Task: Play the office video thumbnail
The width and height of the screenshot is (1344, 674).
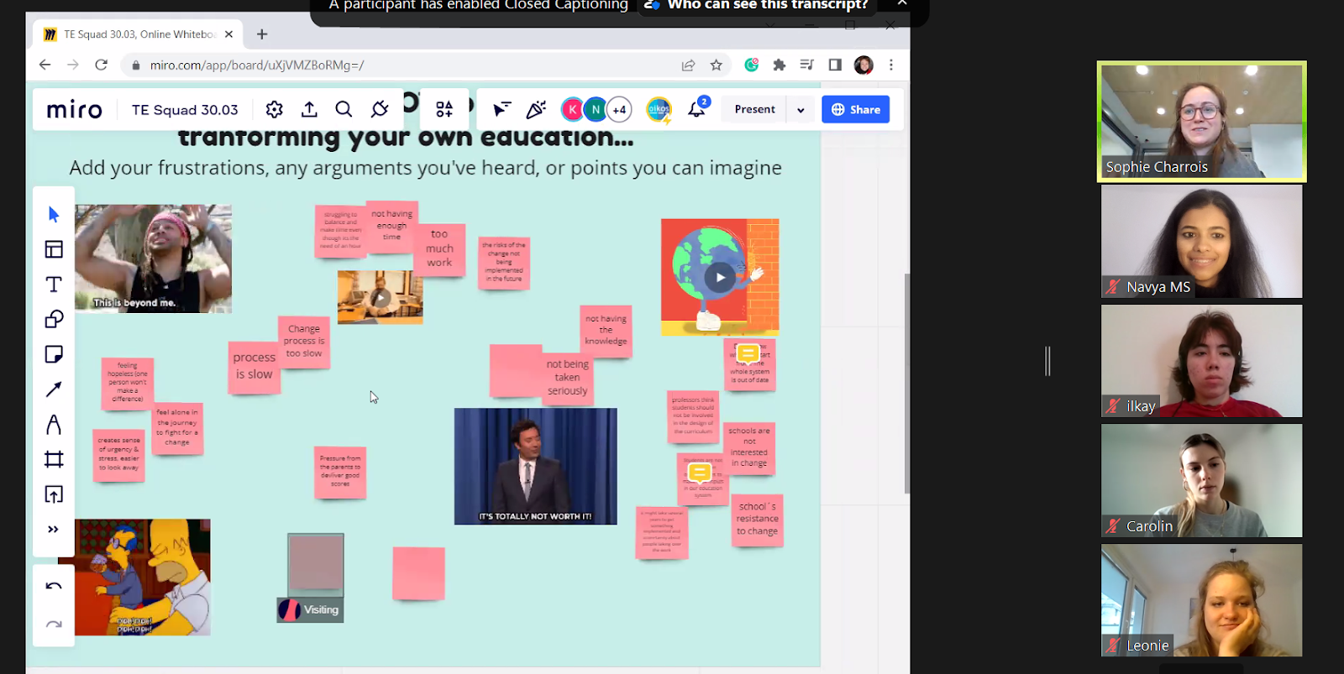Action: 381,297
